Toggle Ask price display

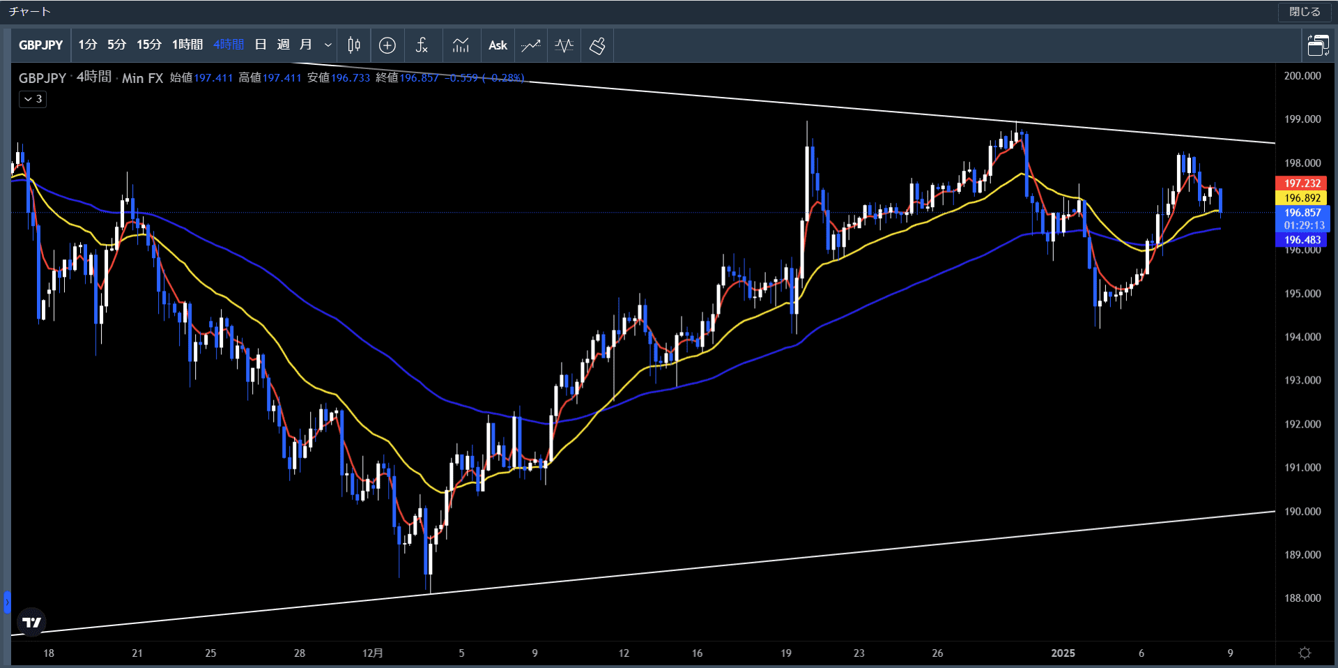(498, 45)
